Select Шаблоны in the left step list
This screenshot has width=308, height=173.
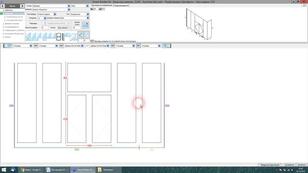tap(9, 10)
